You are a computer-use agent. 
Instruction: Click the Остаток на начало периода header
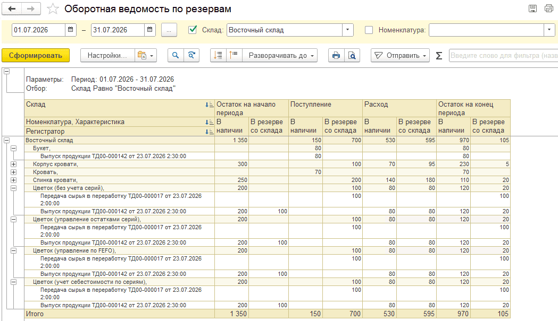click(x=252, y=108)
